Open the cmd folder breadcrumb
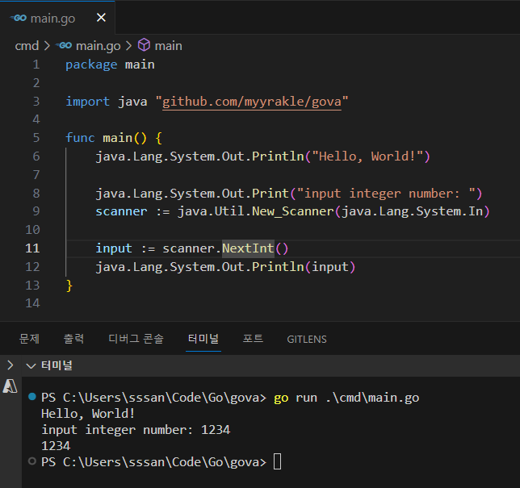Viewport: 520px width, 488px height. [27, 46]
